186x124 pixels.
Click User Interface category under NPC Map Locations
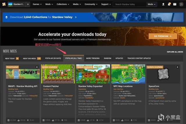click(118, 89)
